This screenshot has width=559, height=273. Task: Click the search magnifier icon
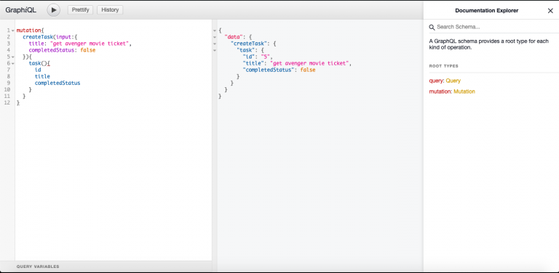432,27
